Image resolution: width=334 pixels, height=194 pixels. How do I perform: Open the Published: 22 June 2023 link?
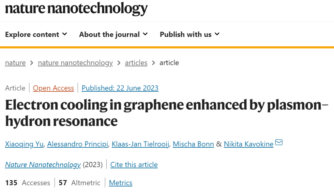[120, 88]
